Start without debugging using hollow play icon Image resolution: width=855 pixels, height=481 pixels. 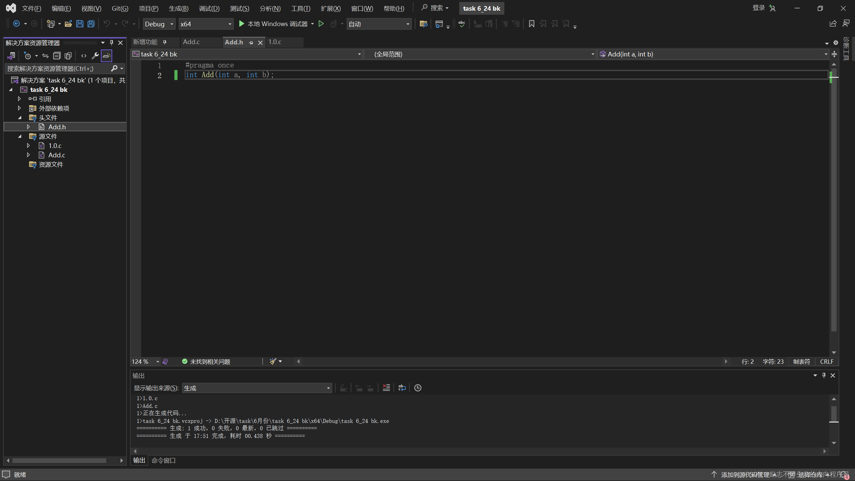pyautogui.click(x=321, y=24)
